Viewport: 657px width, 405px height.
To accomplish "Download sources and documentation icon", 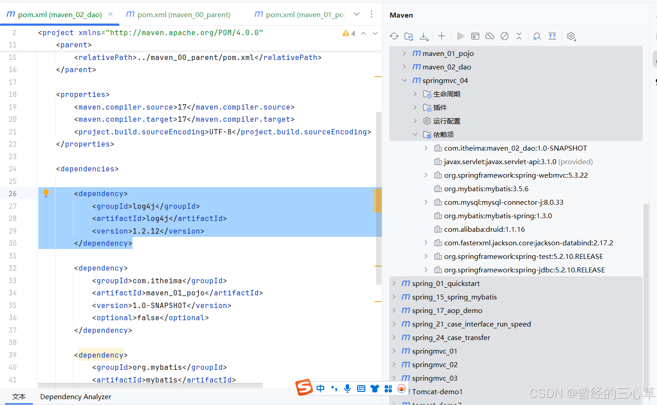I will click(x=424, y=37).
